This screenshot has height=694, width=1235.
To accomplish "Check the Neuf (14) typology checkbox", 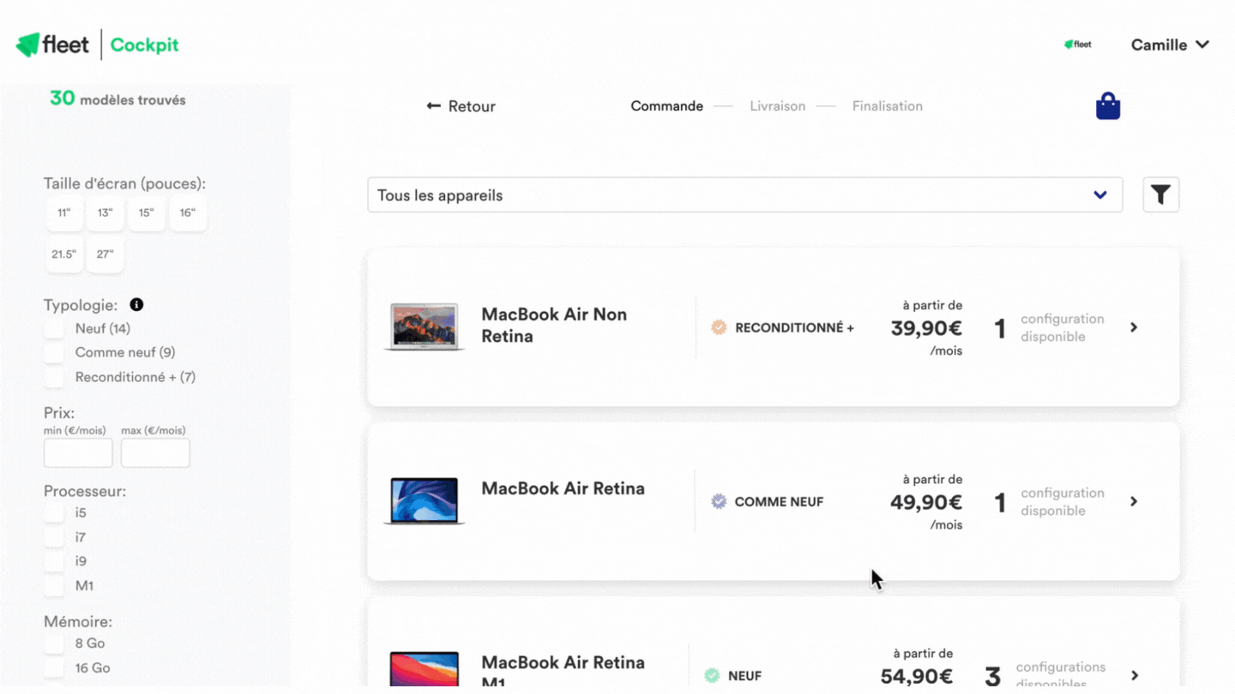I will tap(54, 328).
